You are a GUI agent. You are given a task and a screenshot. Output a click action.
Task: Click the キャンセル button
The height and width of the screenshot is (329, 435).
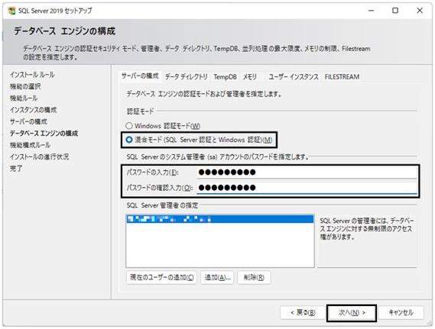[x=401, y=313]
